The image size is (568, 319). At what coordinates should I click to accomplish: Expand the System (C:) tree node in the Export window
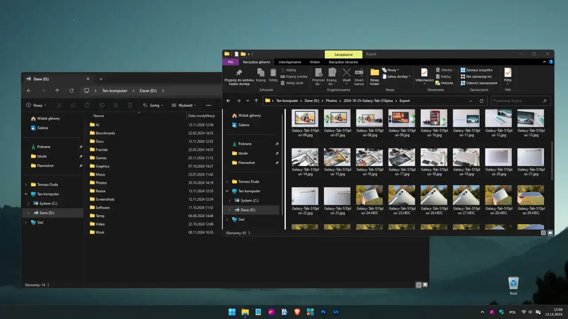point(229,201)
